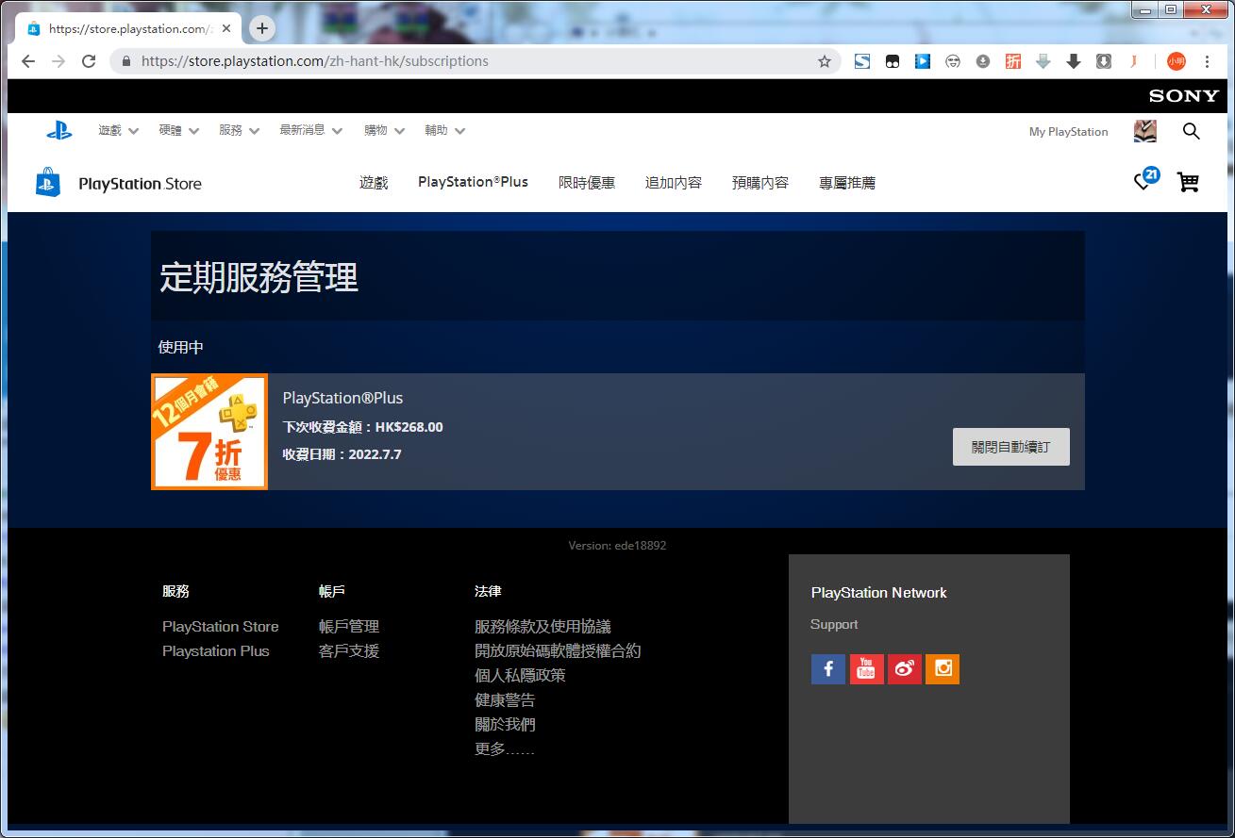Click the browser address bar URL field
Screen dimensions: 1235x838
[x=476, y=61]
